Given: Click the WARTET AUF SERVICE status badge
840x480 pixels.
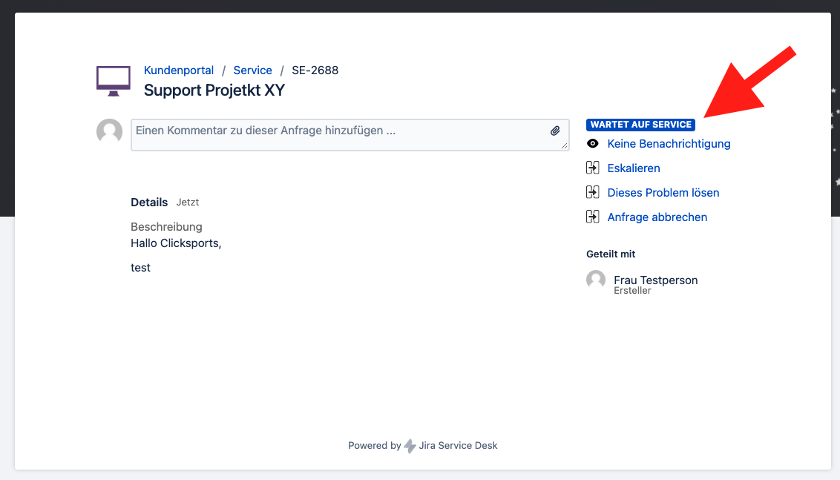Looking at the screenshot, I should tap(640, 125).
